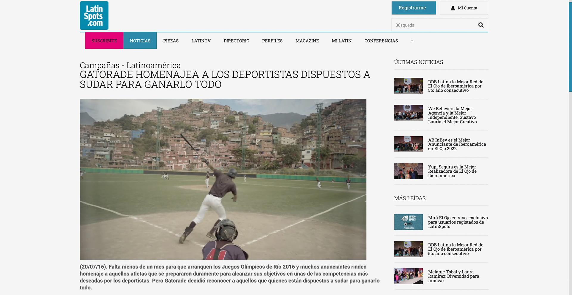Click the MÁS LEÍDAS heading
Screen dimensions: 572x295
[410, 198]
